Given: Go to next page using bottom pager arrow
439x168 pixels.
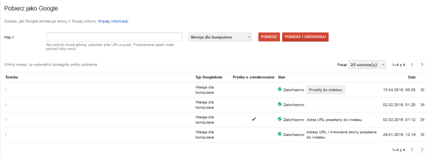Looking at the screenshot, I should pos(422,150).
